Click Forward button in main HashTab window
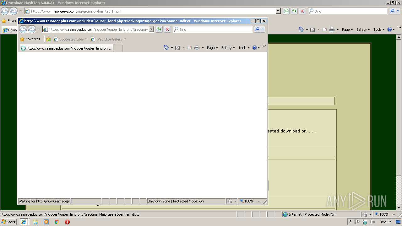402x226 pixels. pyautogui.click(x=14, y=11)
